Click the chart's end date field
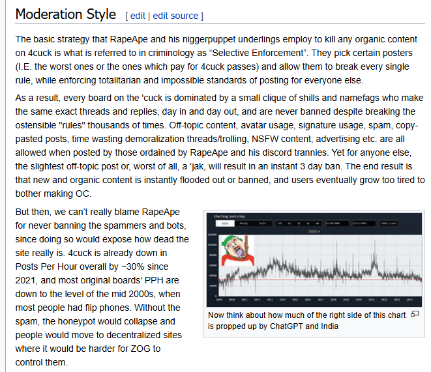The height and width of the screenshot is (372, 431). [364, 223]
